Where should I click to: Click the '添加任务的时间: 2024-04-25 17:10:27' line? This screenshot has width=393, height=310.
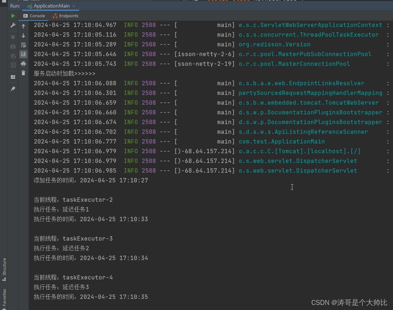pos(91,180)
